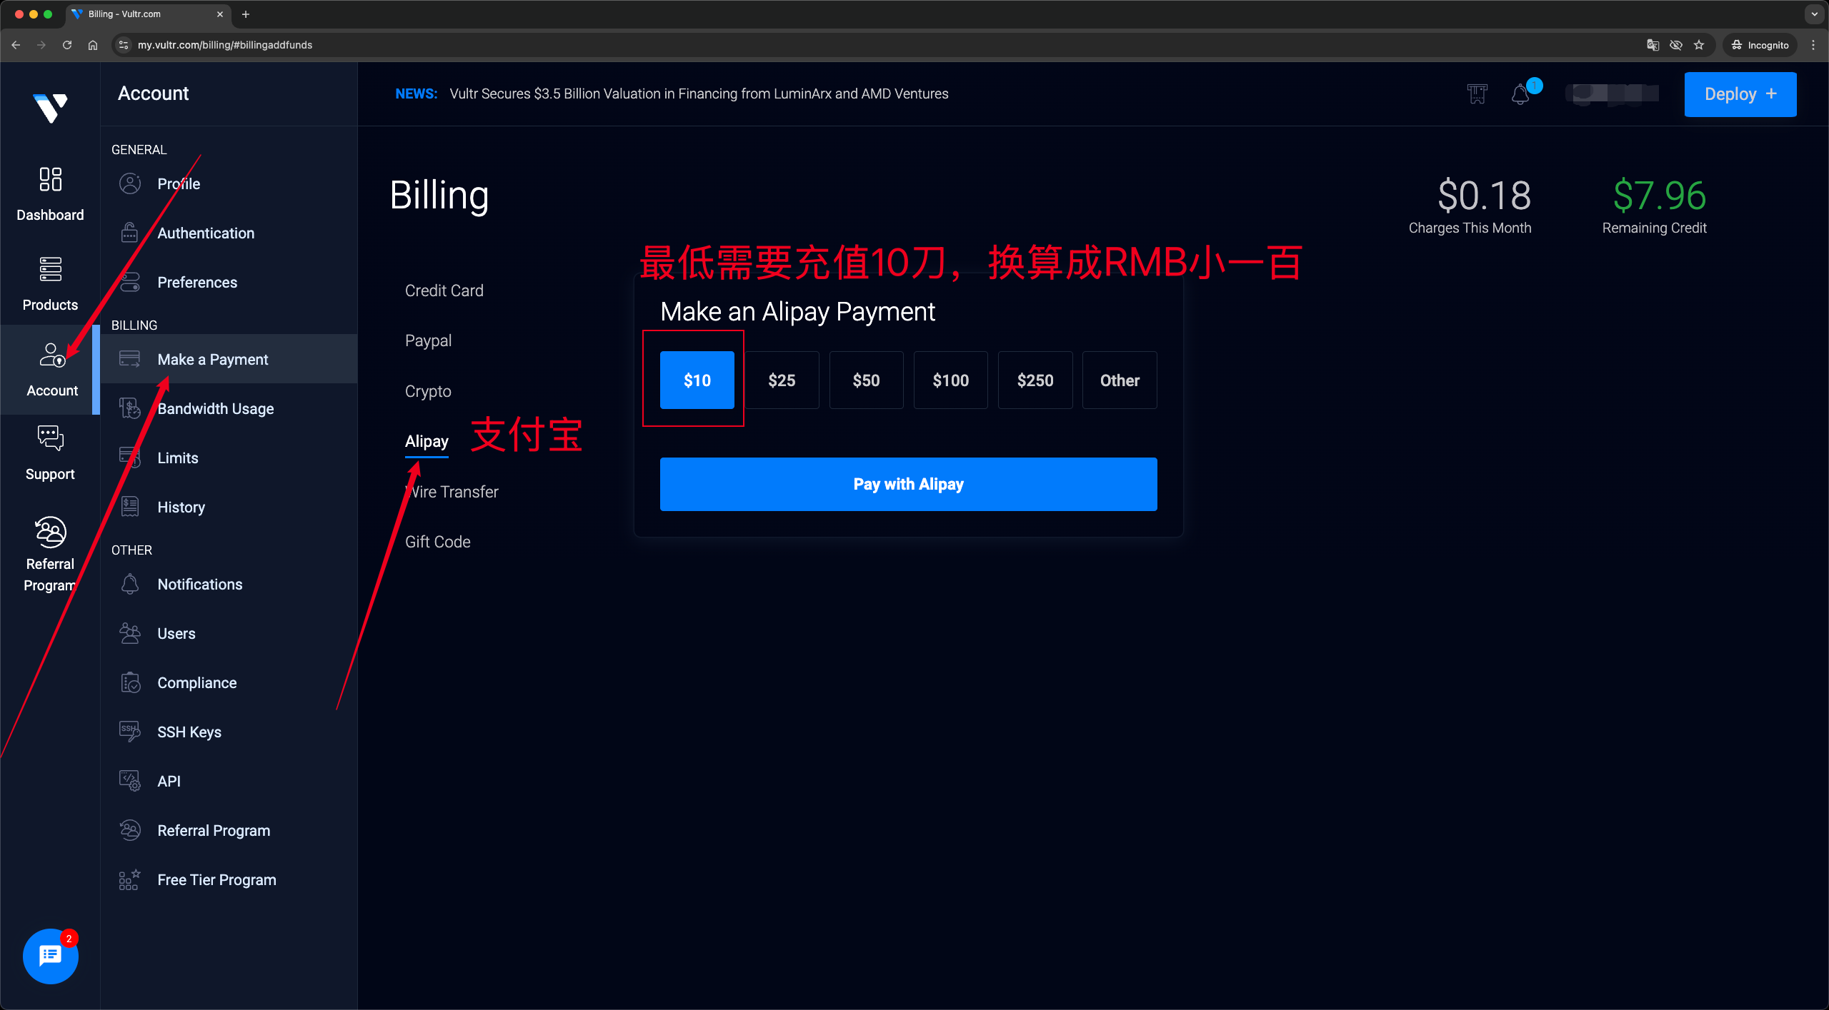Image resolution: width=1829 pixels, height=1010 pixels.
Task: Open the Referral Program sidebar icon
Action: (x=50, y=532)
